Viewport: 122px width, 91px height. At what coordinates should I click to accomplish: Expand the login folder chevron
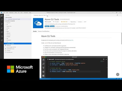[6, 31]
